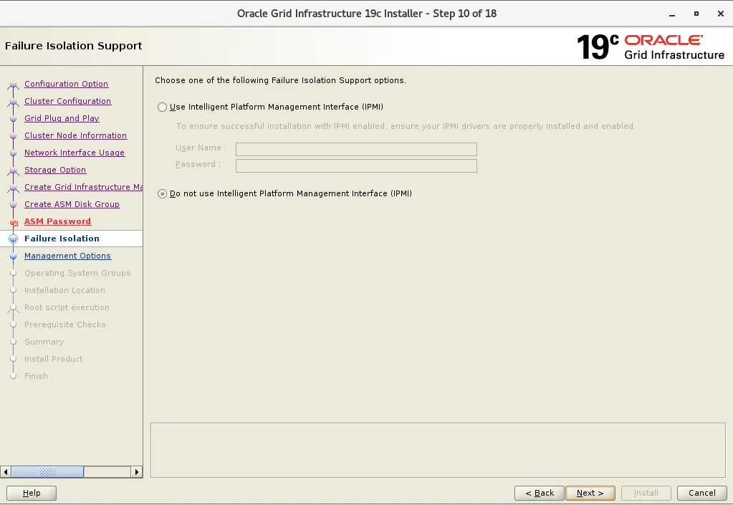The width and height of the screenshot is (733, 505).
Task: Click the checkmark icon beside Storage Option
Action: pos(14,170)
